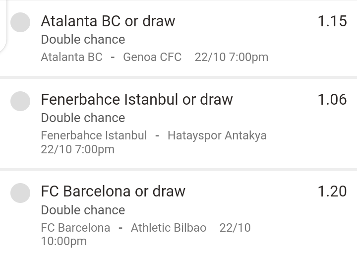Enable the FC Barcelona or draw selection circle
The image size is (357, 259).
point(20,193)
